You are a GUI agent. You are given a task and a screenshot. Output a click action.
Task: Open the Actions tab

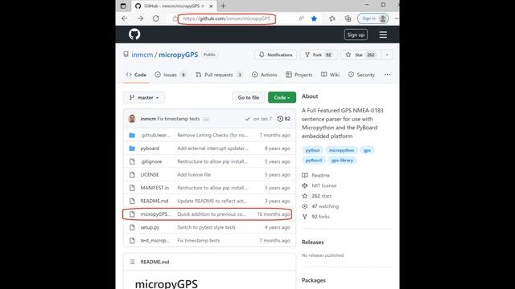tap(265, 75)
